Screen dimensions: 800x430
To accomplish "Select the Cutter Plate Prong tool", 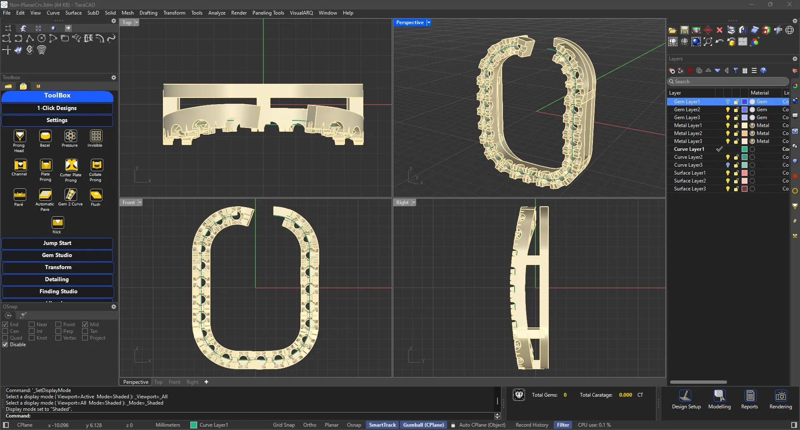I will click(x=71, y=165).
